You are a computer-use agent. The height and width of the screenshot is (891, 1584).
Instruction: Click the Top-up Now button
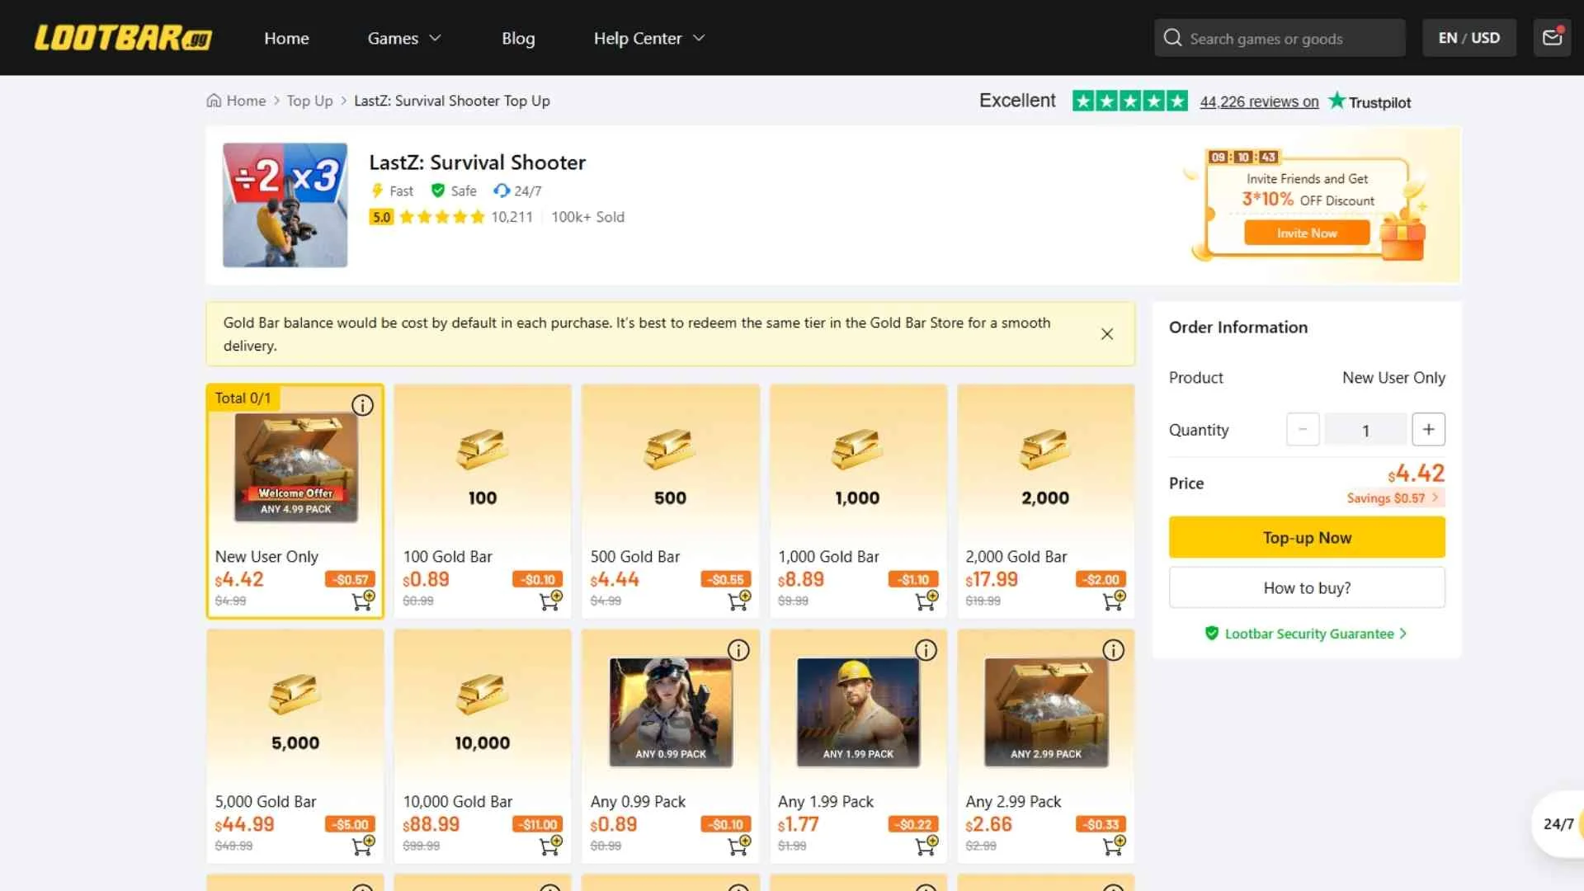tap(1307, 538)
